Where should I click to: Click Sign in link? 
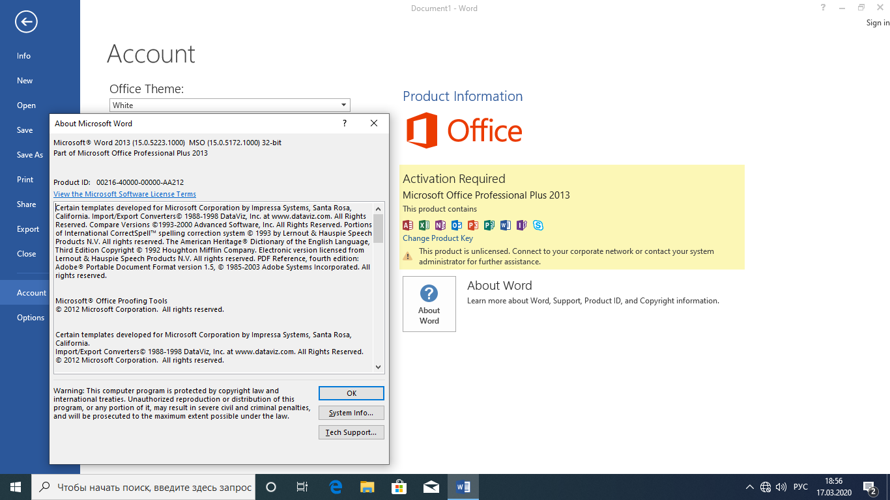(x=878, y=23)
